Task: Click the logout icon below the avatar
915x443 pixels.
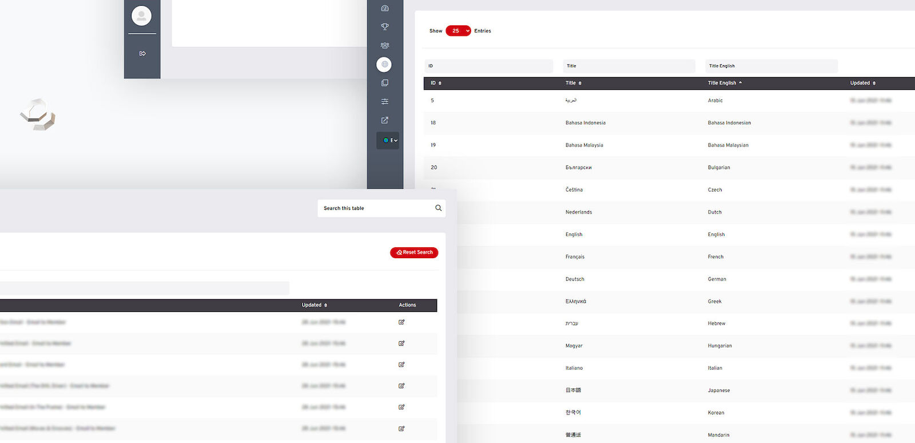Action: pos(142,54)
